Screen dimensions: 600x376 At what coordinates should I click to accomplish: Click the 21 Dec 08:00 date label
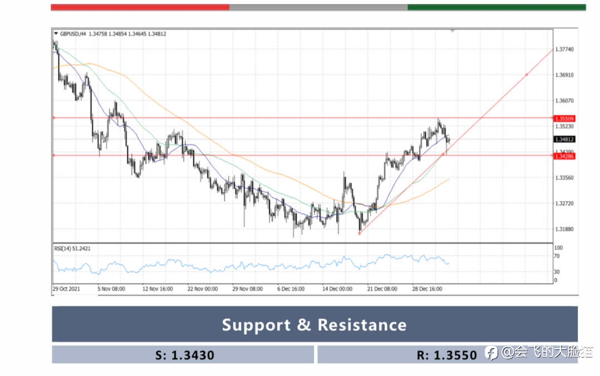click(x=382, y=289)
